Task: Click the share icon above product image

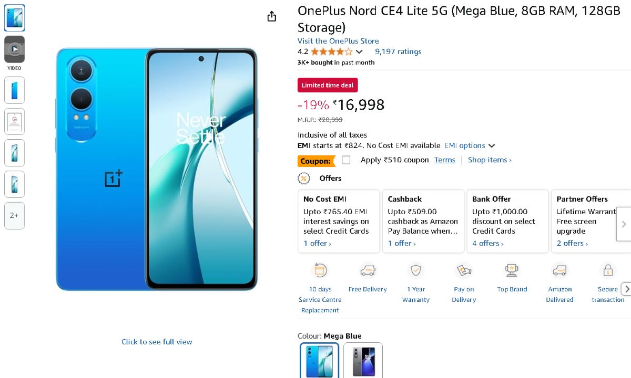Action: (271, 17)
